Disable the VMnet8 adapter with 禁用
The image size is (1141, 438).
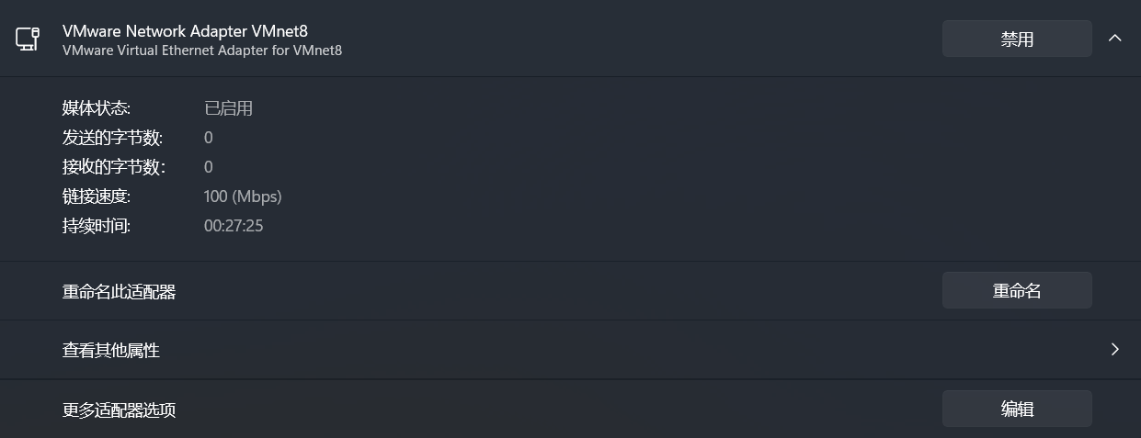pos(1017,39)
